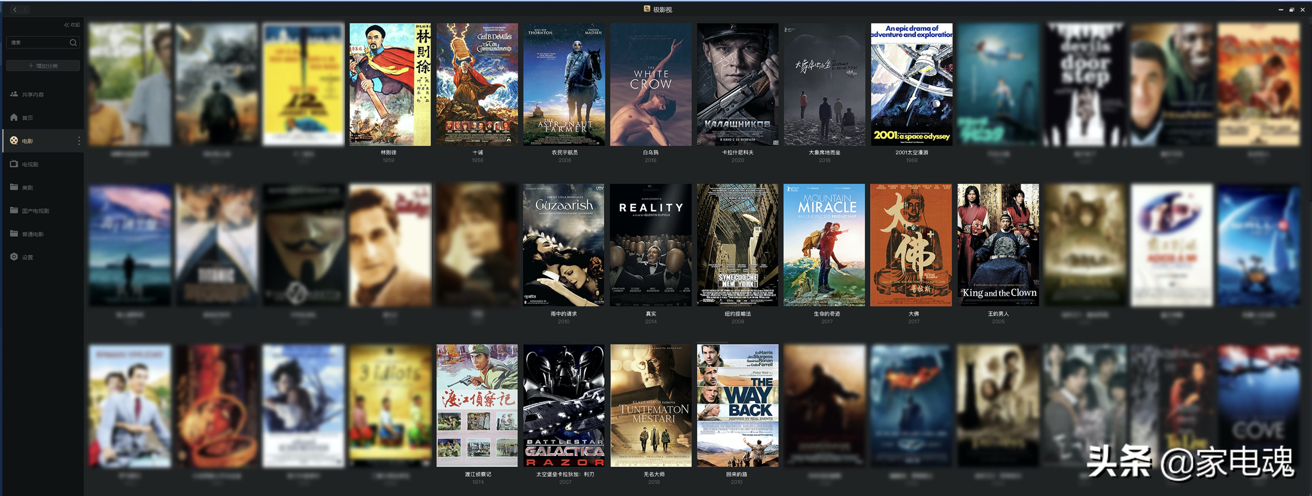Viewport: 1312px width, 496px height.
Task: Restore down the 极影视 window
Action: [1291, 9]
